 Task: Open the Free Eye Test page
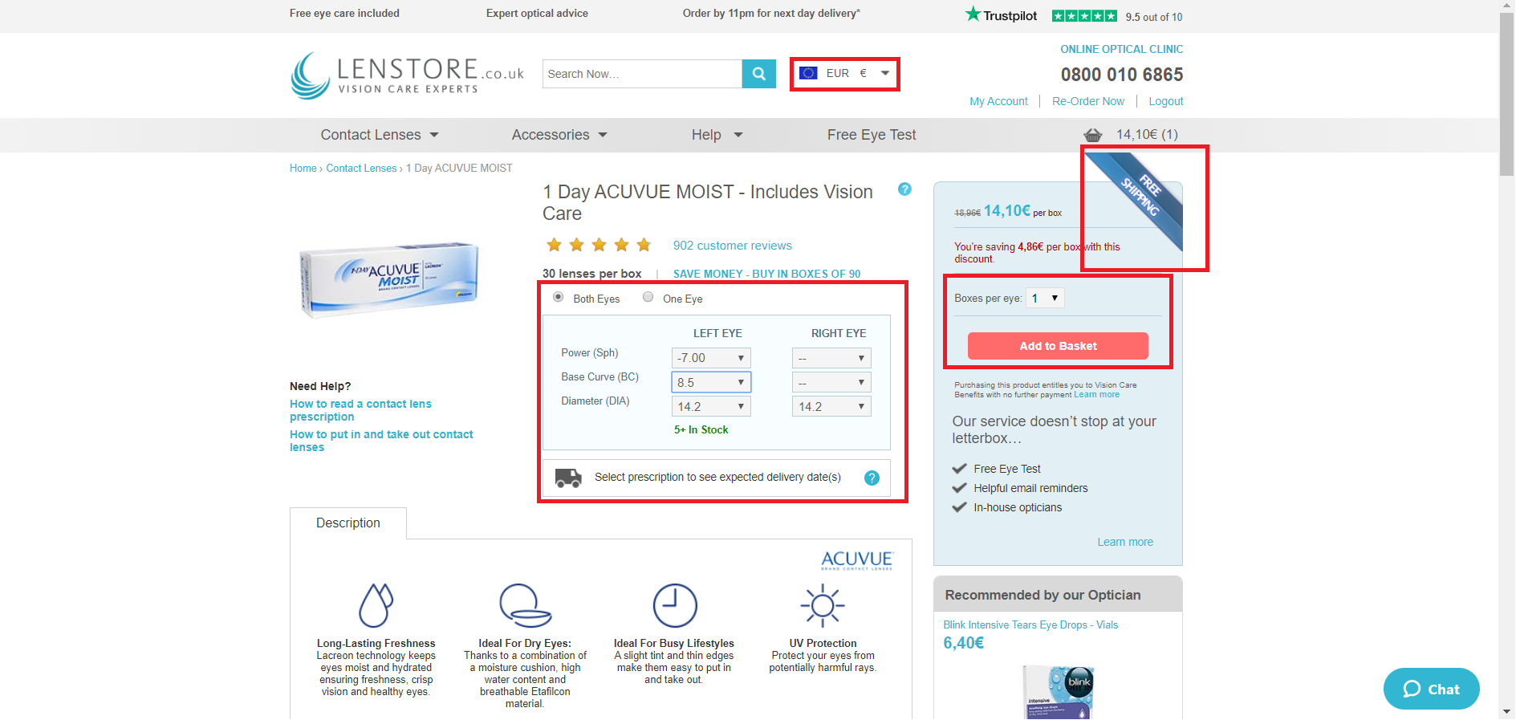point(872,135)
